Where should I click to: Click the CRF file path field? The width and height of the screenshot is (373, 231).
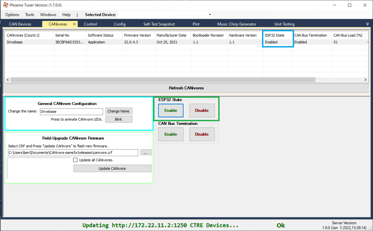pyautogui.click(x=73, y=153)
